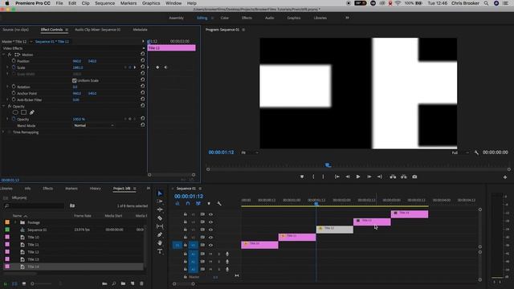
Task: Select the Type tool
Action: click(160, 251)
